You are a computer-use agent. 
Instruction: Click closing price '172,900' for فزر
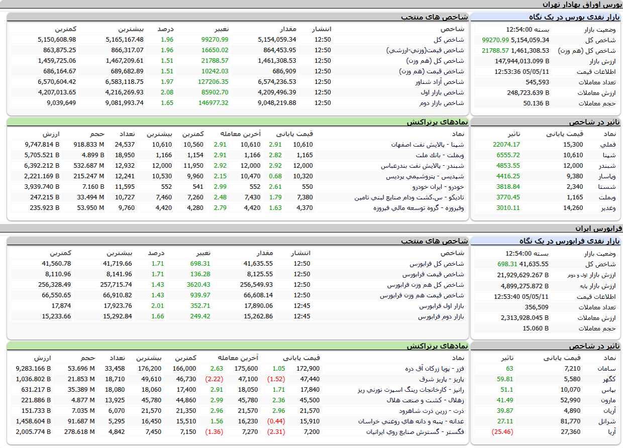point(308,369)
